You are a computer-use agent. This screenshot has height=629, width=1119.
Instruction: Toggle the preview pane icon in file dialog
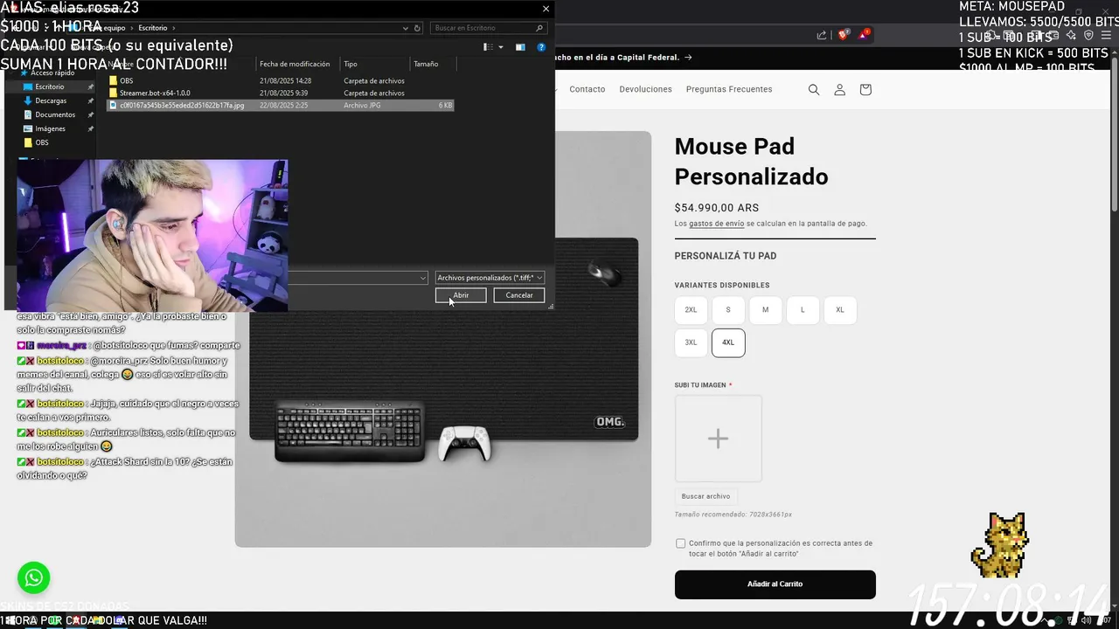click(520, 47)
